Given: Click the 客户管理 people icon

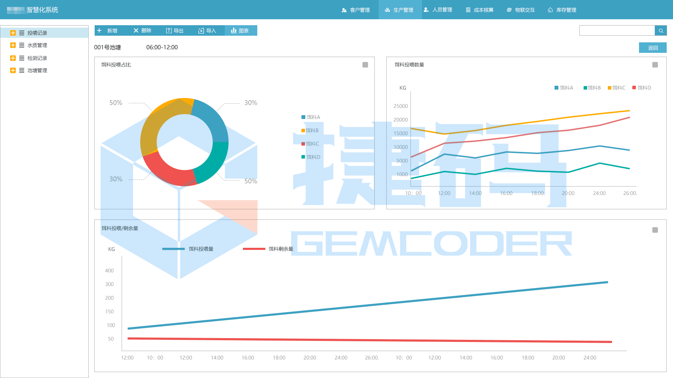Looking at the screenshot, I should pos(344,10).
